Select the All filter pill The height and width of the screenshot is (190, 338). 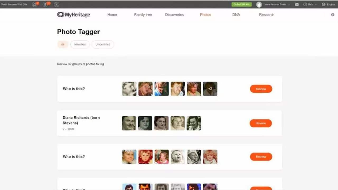[x=63, y=44]
